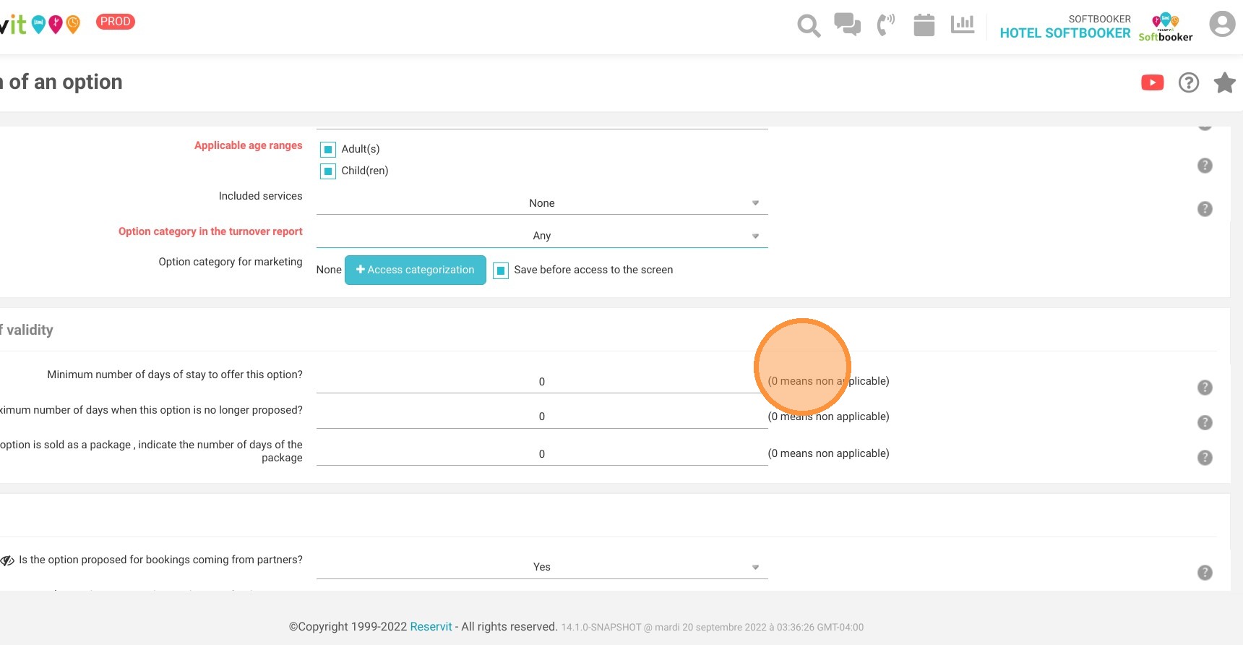This screenshot has height=645, width=1243.
Task: Click the 'Included services' label
Action: click(x=261, y=196)
